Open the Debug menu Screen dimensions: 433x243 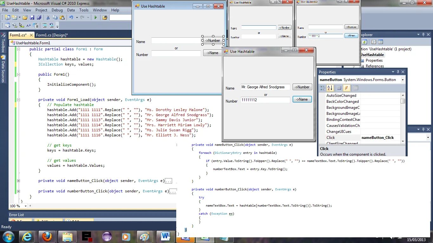point(57,10)
